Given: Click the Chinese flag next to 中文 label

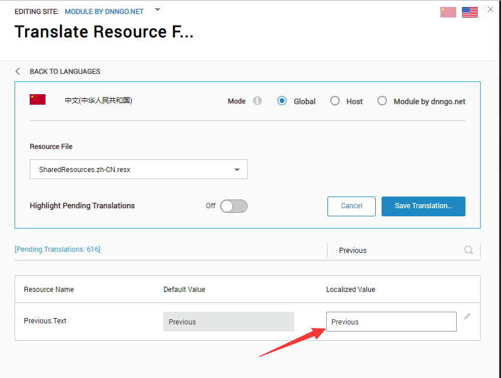Looking at the screenshot, I should coord(37,99).
